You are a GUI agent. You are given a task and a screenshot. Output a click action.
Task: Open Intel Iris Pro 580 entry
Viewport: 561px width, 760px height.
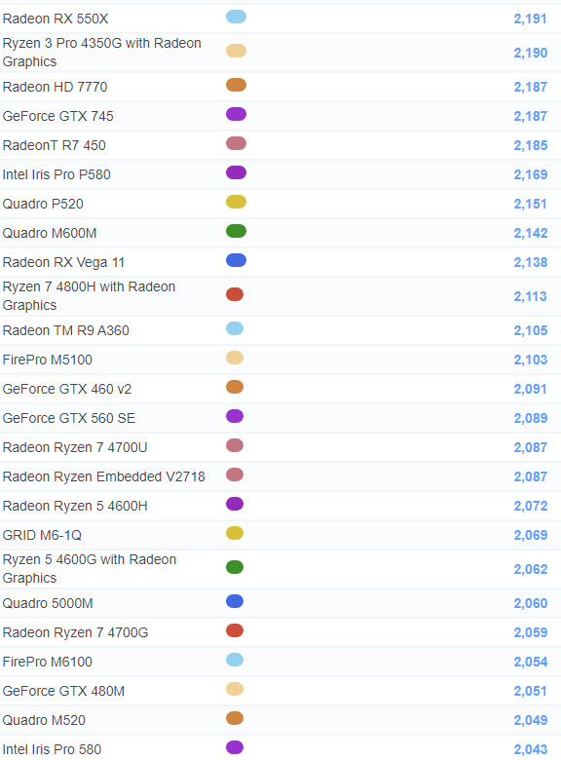pyautogui.click(x=52, y=749)
